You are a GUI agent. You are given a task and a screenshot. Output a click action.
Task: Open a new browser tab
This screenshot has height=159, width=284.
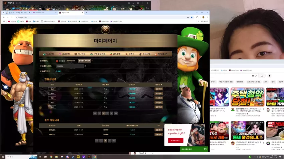point(86,13)
